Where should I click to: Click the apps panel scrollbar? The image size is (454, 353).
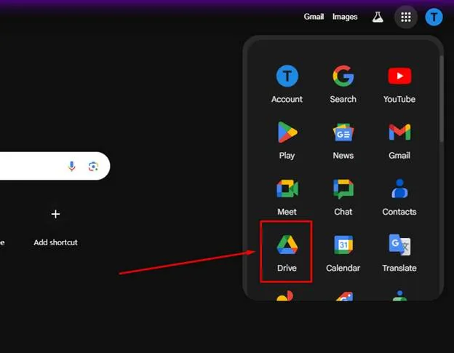pos(441,98)
